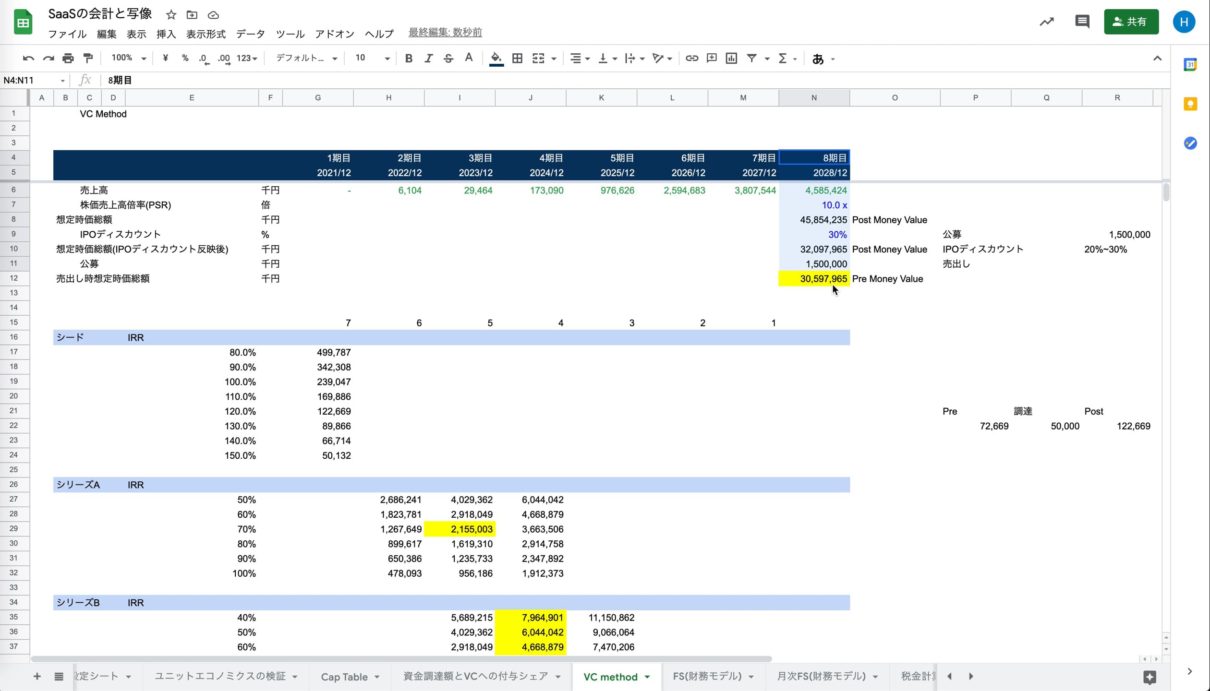Toggle bold formatting
Screen dimensions: 1210x691
pyautogui.click(x=409, y=59)
